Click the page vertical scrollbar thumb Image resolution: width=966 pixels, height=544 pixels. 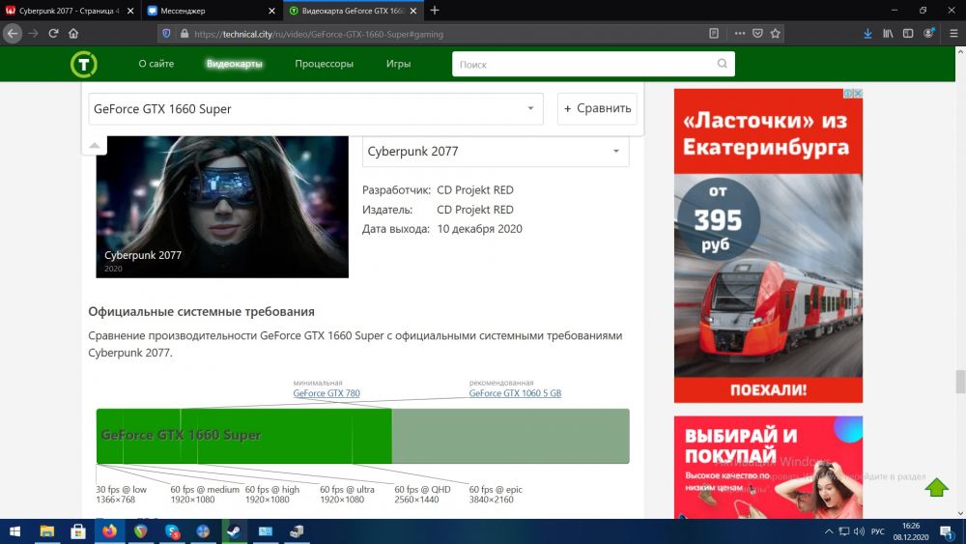pos(960,382)
